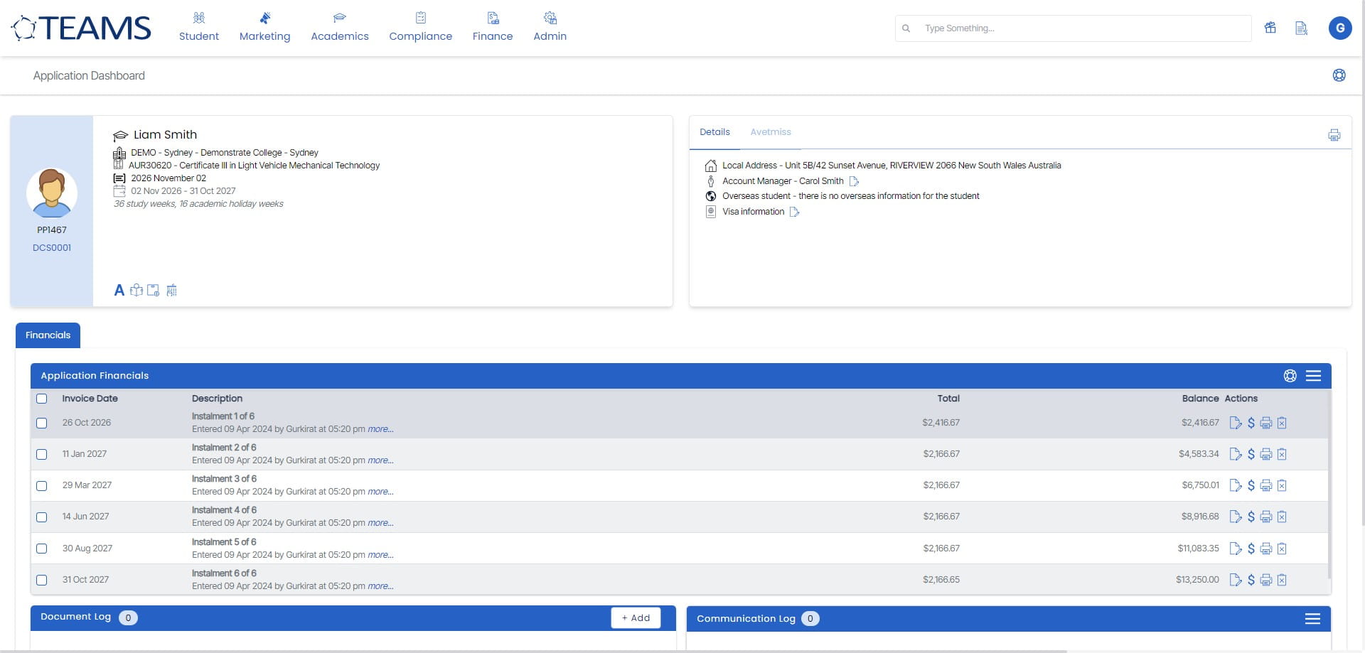
Task: Print the Instalment 3 of 6 invoice
Action: point(1266,485)
